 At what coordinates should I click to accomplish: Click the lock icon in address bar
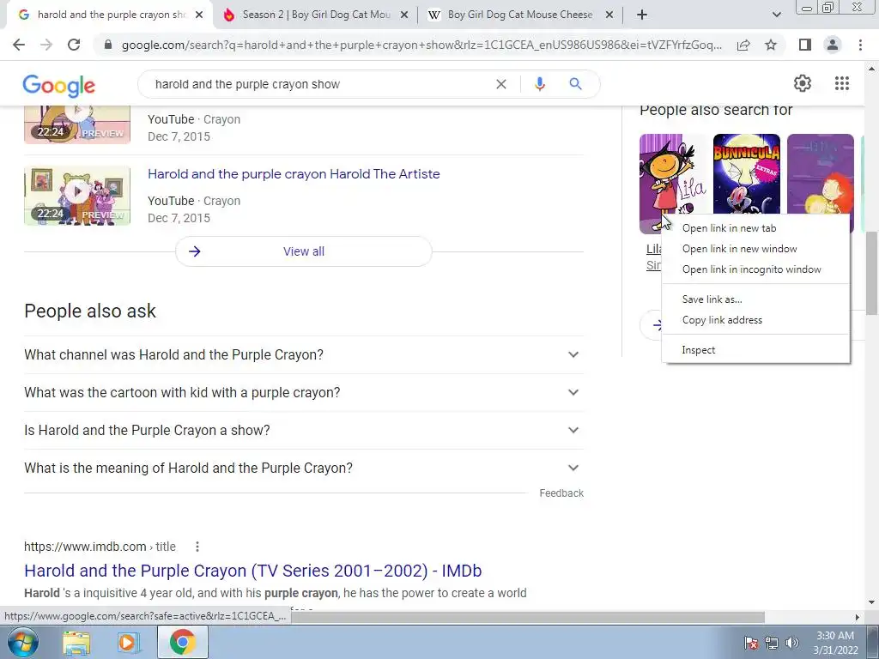(x=108, y=45)
